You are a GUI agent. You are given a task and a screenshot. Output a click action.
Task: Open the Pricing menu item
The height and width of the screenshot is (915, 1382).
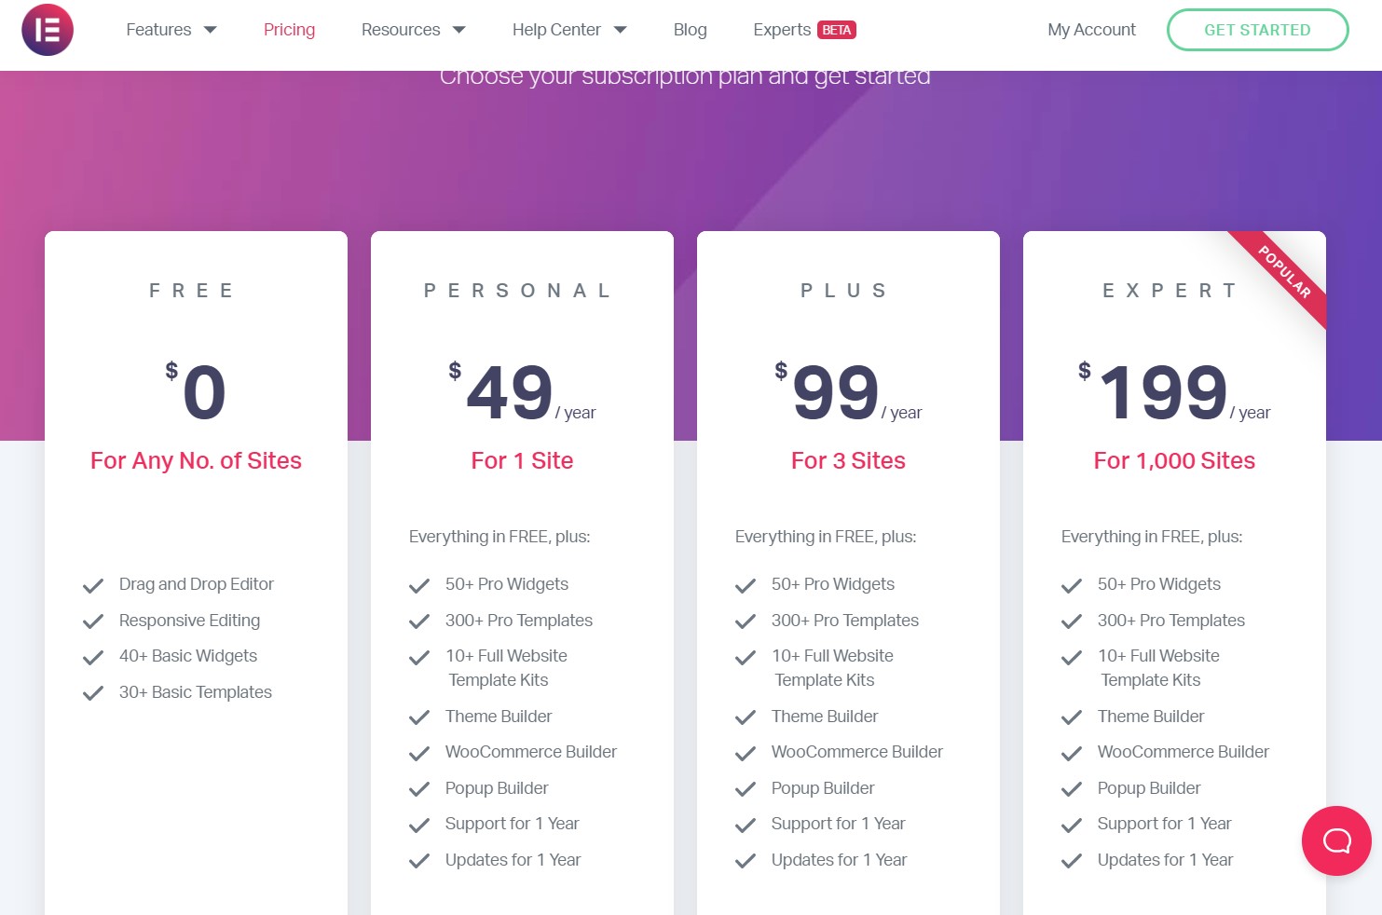[289, 30]
